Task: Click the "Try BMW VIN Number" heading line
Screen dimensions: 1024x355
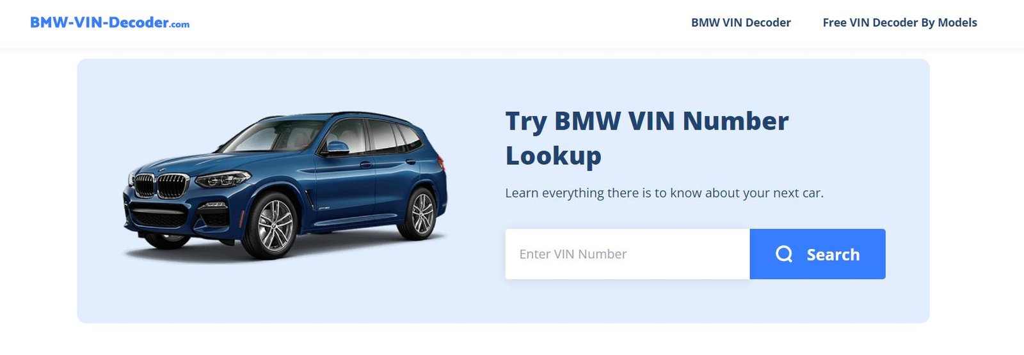Action: 647,121
